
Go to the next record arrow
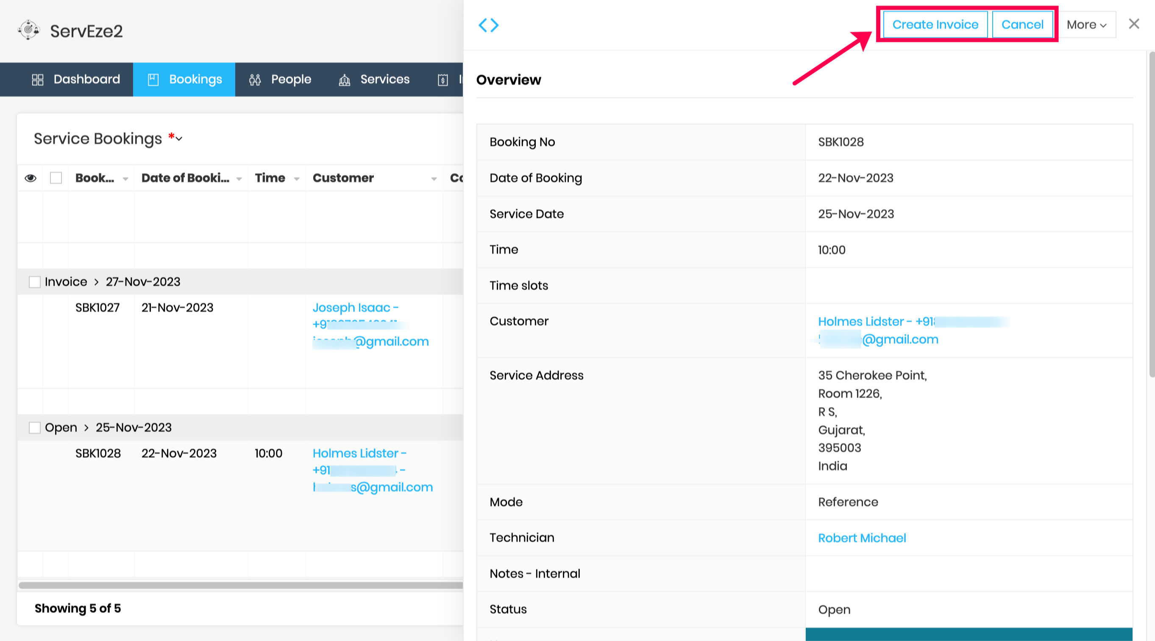495,25
